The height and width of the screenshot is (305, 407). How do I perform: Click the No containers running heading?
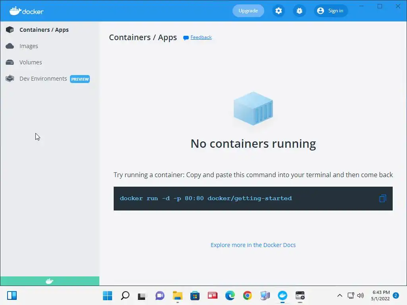coord(253,144)
